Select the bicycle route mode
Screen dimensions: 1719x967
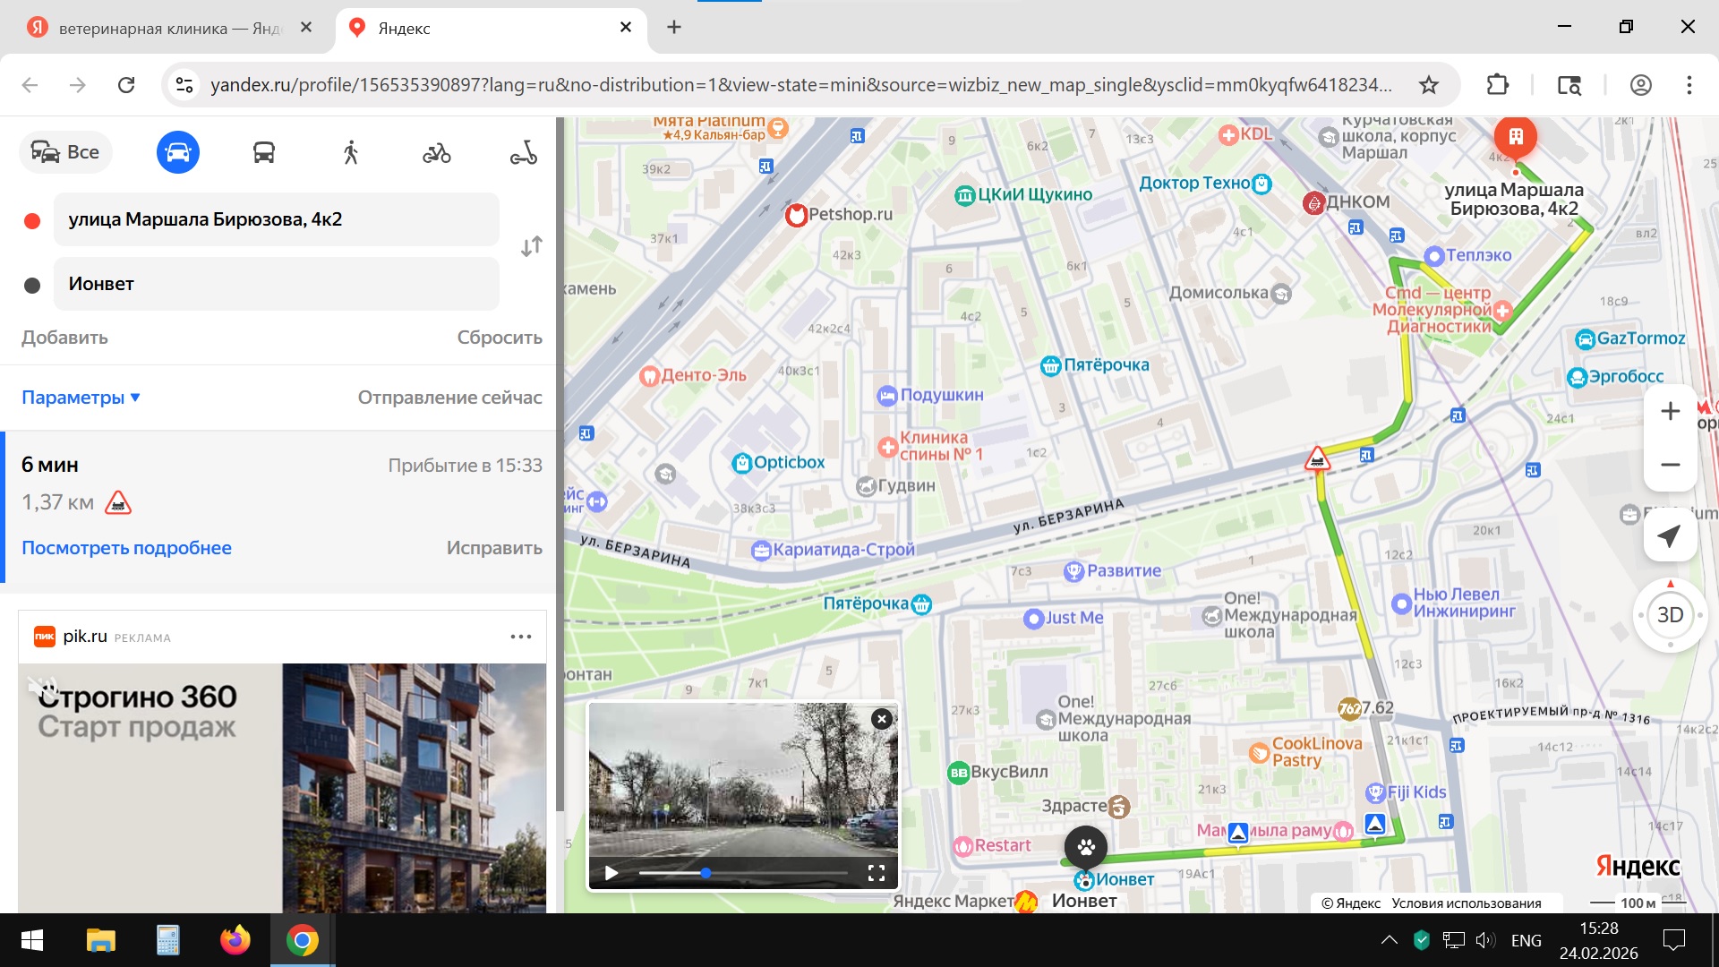437,153
